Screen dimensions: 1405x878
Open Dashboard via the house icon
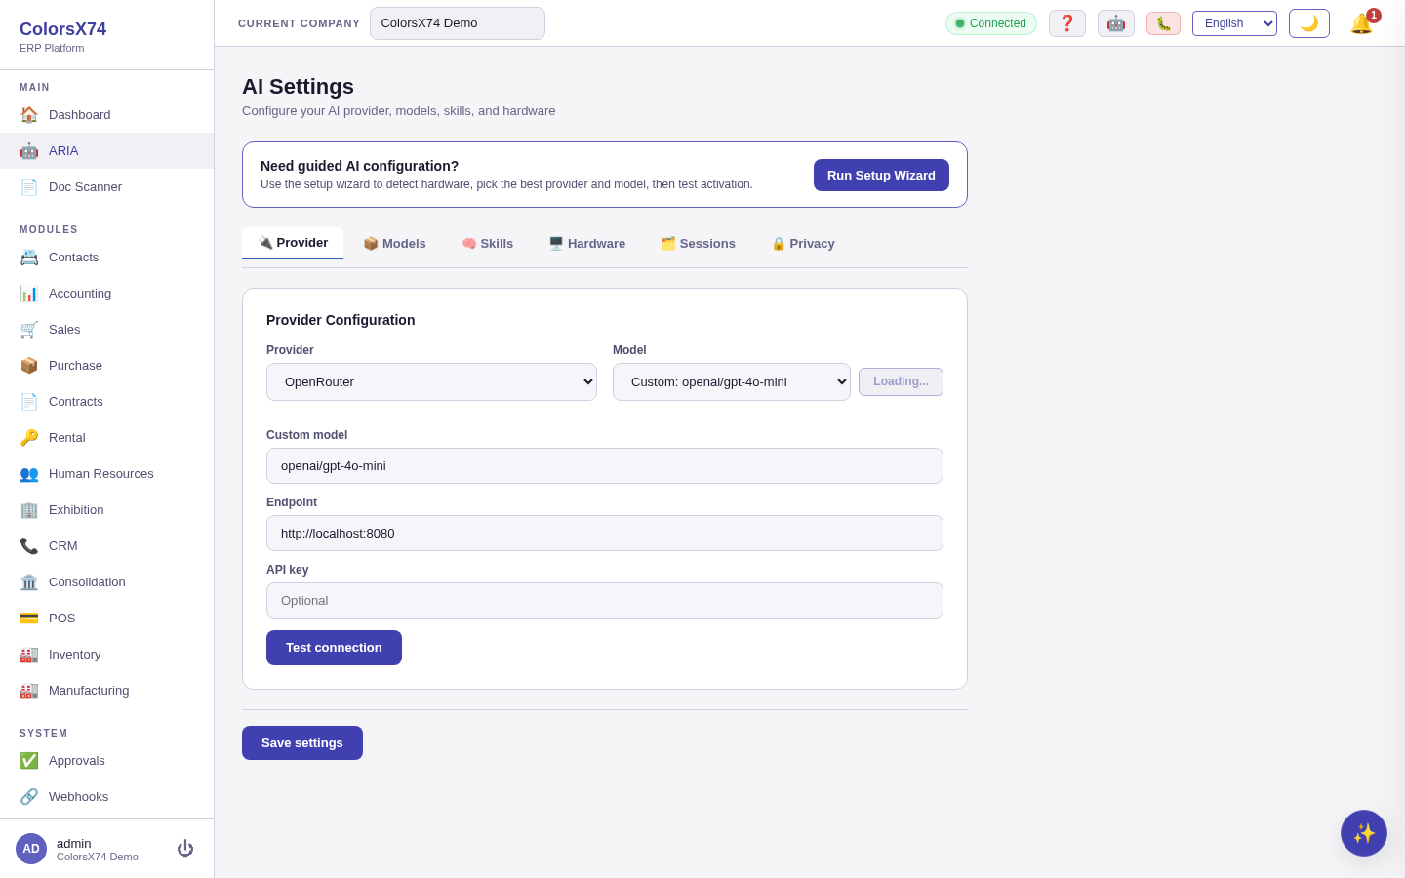tap(29, 114)
